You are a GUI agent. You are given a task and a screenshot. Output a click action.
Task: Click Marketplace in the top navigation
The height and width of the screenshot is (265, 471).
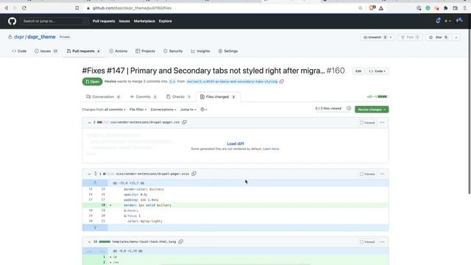click(x=144, y=21)
